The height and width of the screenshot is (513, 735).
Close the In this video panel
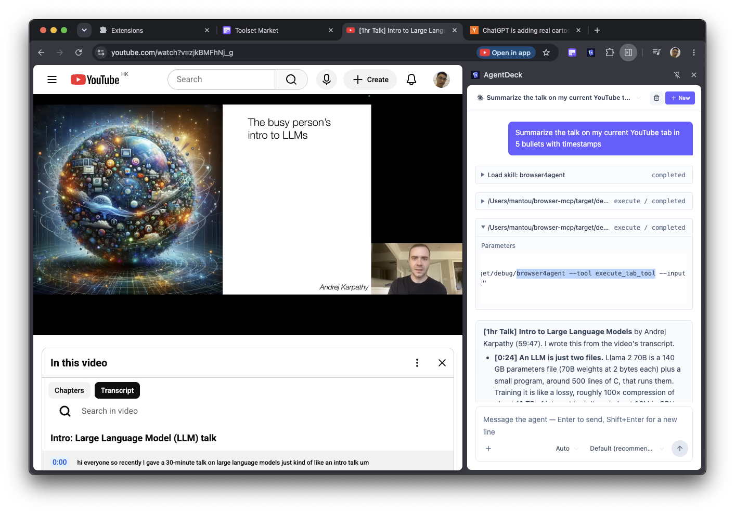442,363
